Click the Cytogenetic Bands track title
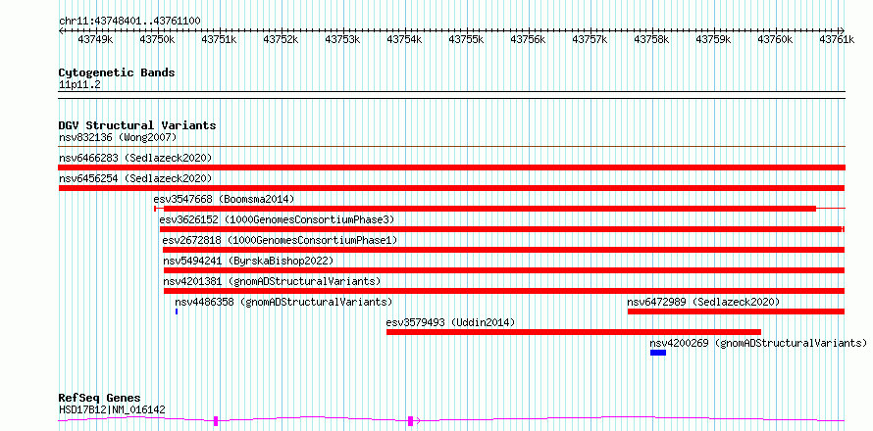 (x=117, y=72)
